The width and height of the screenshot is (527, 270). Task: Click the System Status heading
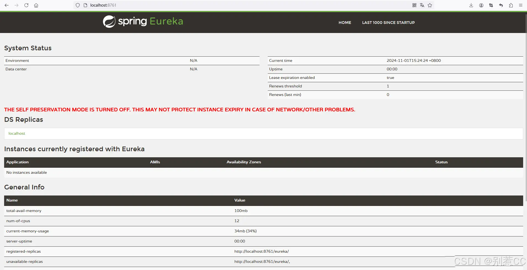(x=28, y=48)
